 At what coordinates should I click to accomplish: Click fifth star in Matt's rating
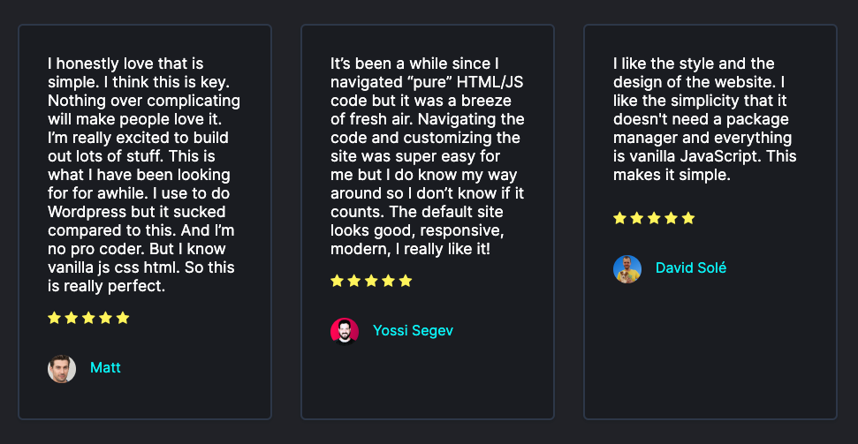123,318
